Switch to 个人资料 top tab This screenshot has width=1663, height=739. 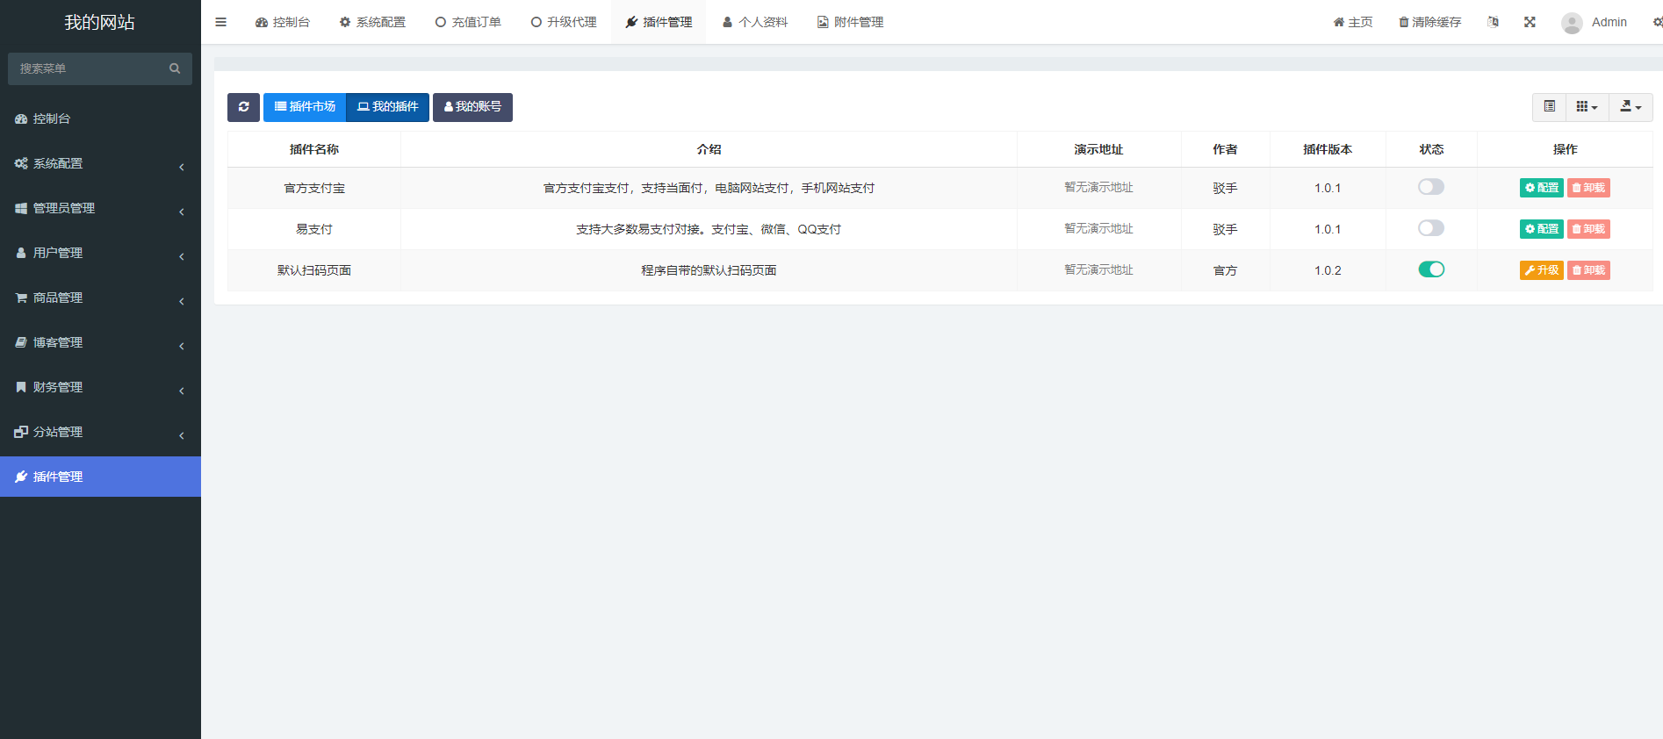point(755,22)
